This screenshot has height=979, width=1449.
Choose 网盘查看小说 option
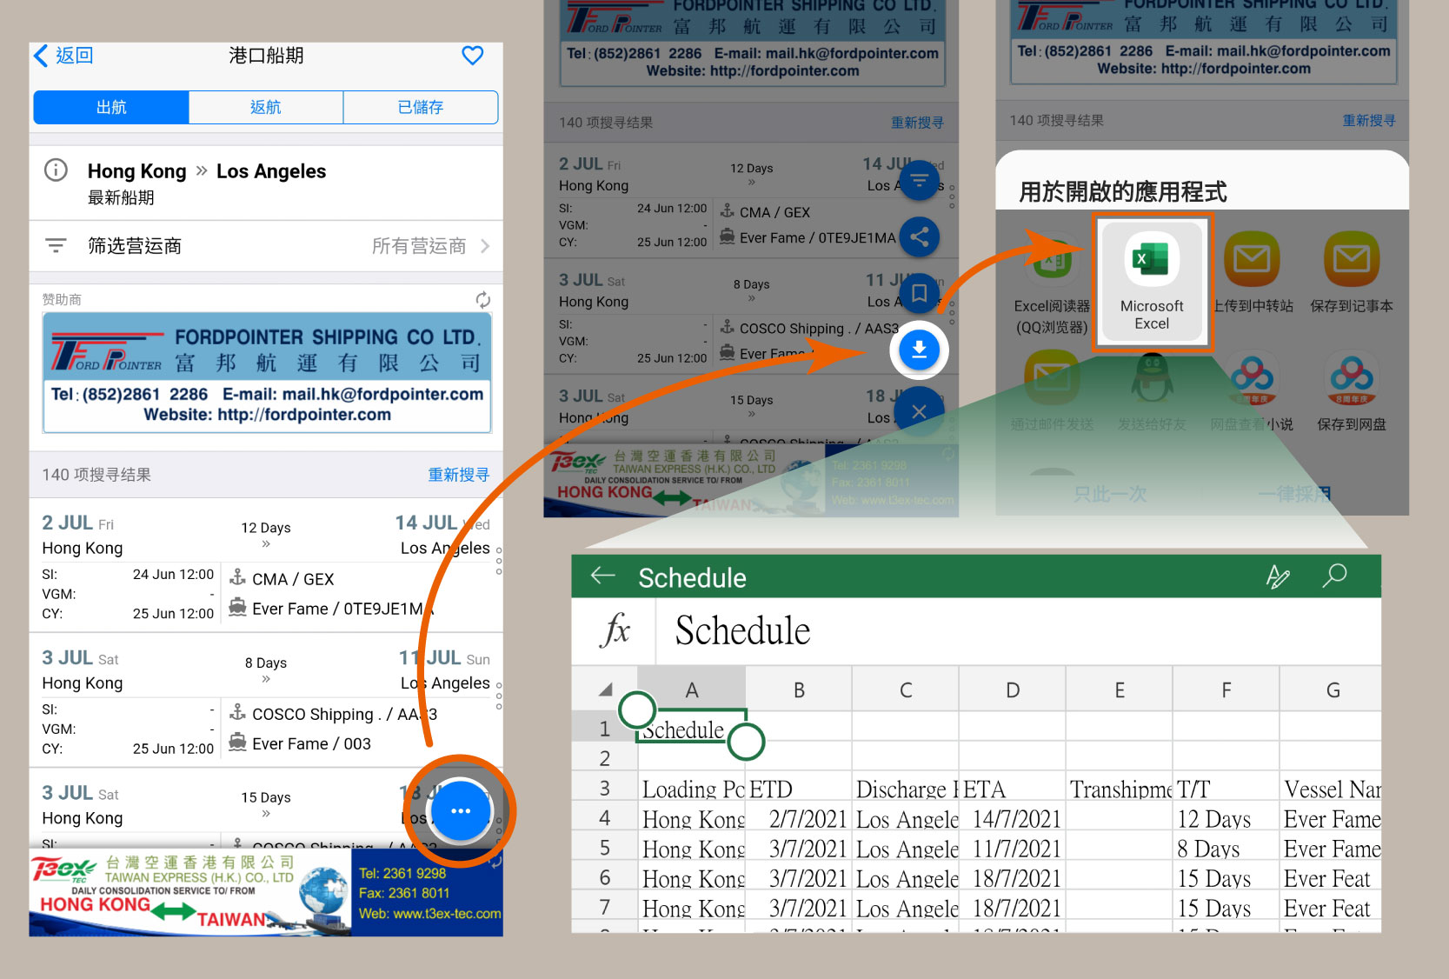coord(1253,391)
